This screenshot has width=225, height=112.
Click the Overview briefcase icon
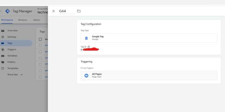(3, 31)
